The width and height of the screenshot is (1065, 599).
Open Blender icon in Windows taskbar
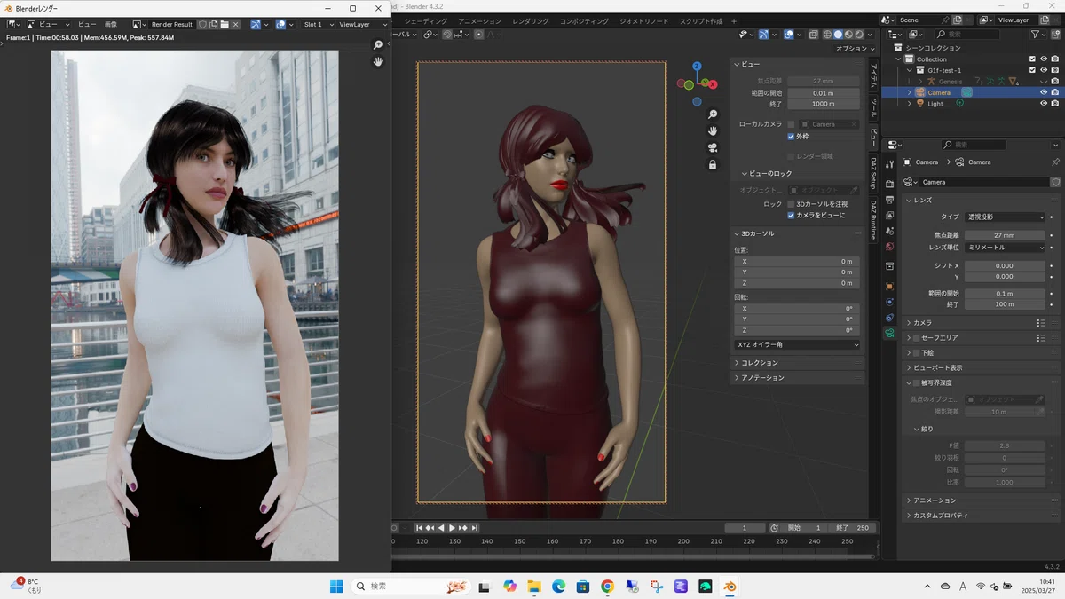(730, 586)
